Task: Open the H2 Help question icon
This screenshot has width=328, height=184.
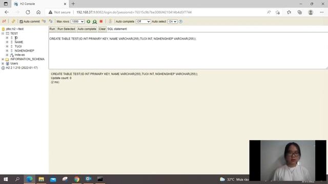Action: (x=180, y=21)
